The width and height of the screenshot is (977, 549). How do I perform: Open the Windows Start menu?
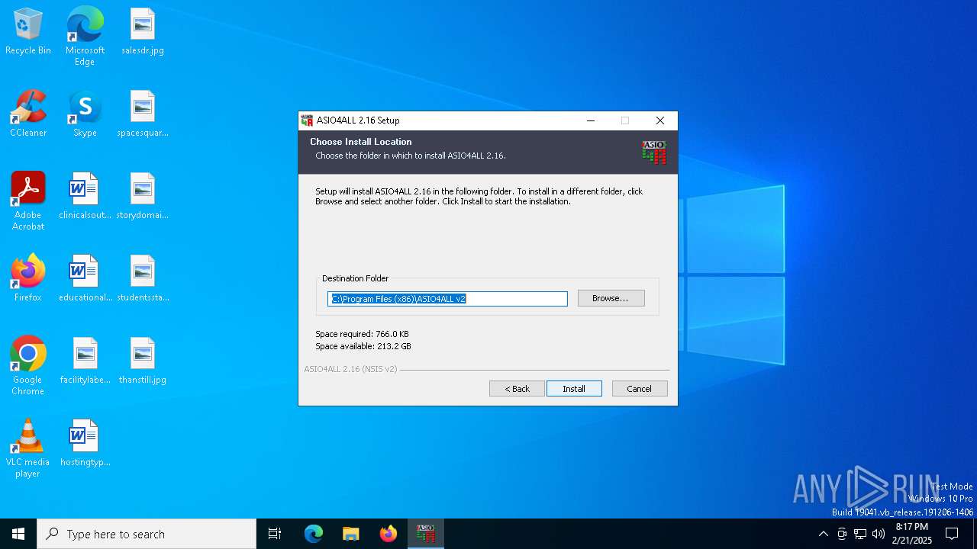pyautogui.click(x=18, y=534)
